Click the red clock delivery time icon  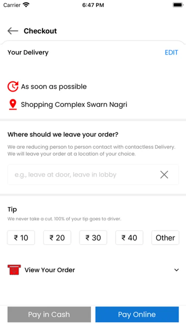13,86
